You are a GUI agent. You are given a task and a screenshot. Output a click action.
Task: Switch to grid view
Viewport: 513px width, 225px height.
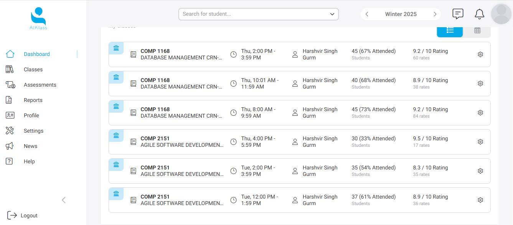(477, 31)
